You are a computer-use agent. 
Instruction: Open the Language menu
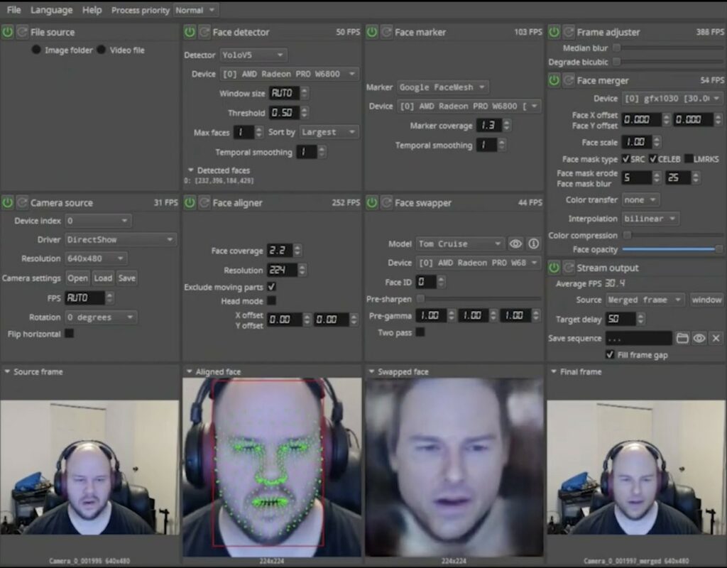[51, 10]
